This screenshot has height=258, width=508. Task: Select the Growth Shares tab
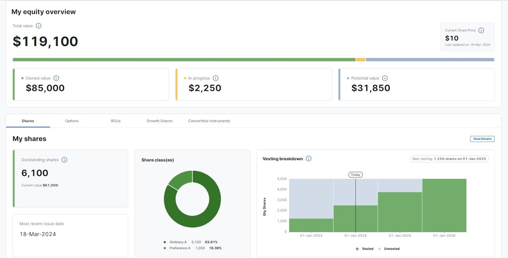[160, 121]
